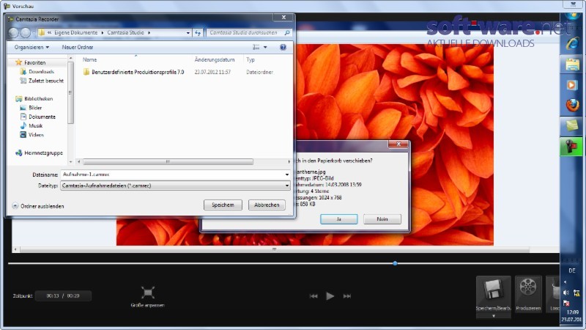Open Dokumente library
The width and height of the screenshot is (586, 330).
pyautogui.click(x=42, y=117)
